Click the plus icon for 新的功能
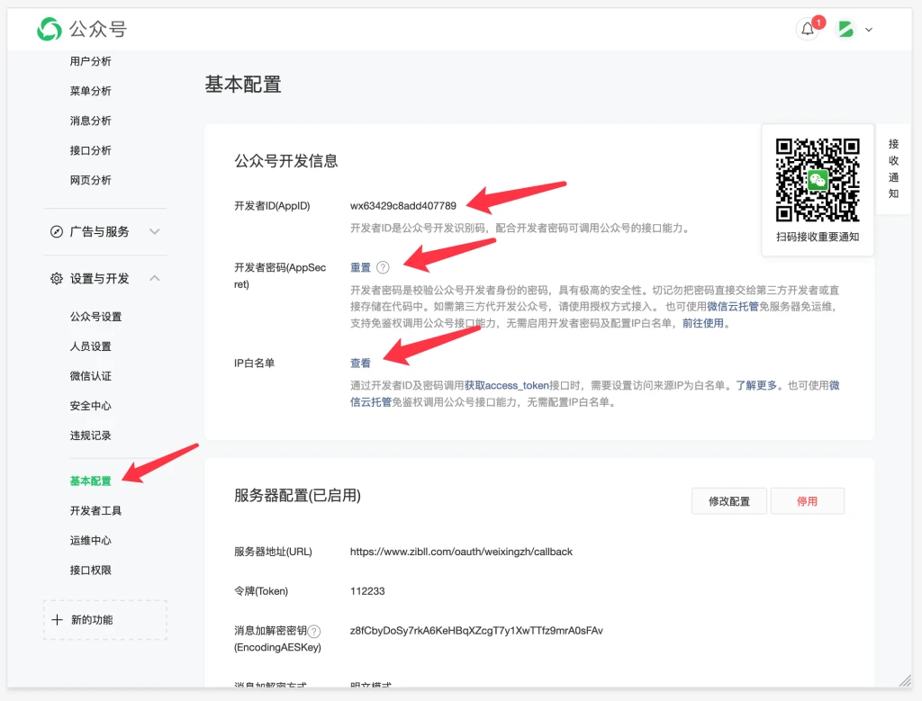 57,620
